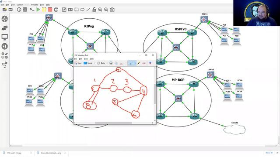Image resolution: width=280 pixels, height=157 pixels.
Task: Open options for first downloaded file chevron
Action: click(x=31, y=153)
